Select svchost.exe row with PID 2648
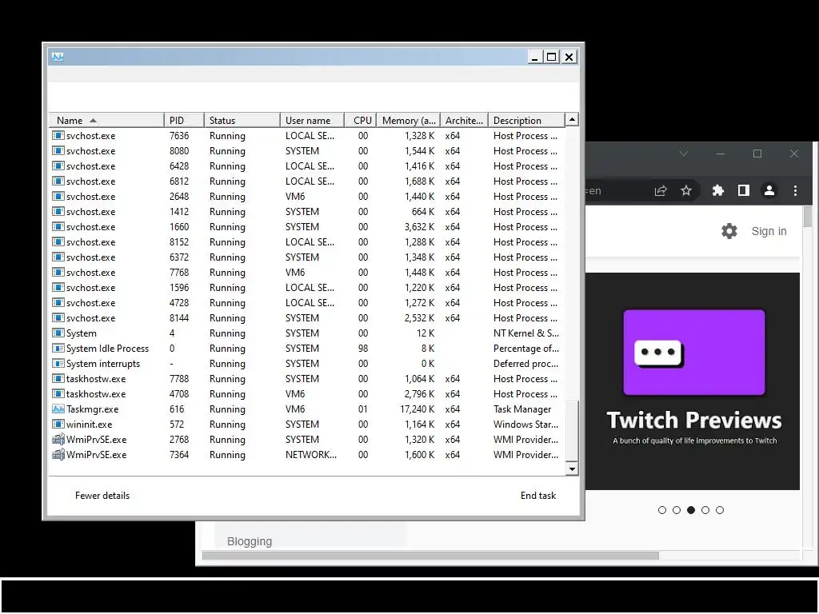This screenshot has height=614, width=819. (x=307, y=197)
